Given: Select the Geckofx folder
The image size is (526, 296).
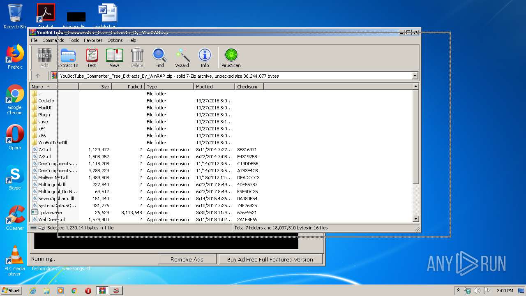Looking at the screenshot, I should tap(46, 101).
